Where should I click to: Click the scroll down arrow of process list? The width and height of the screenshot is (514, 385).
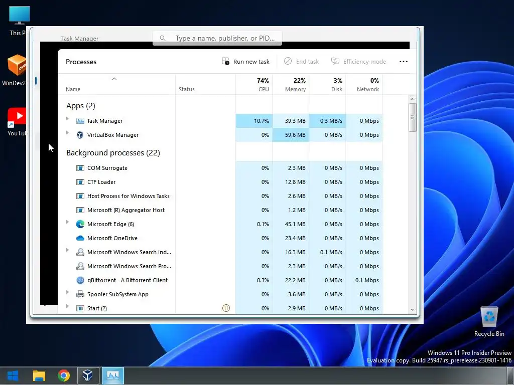pos(413,310)
